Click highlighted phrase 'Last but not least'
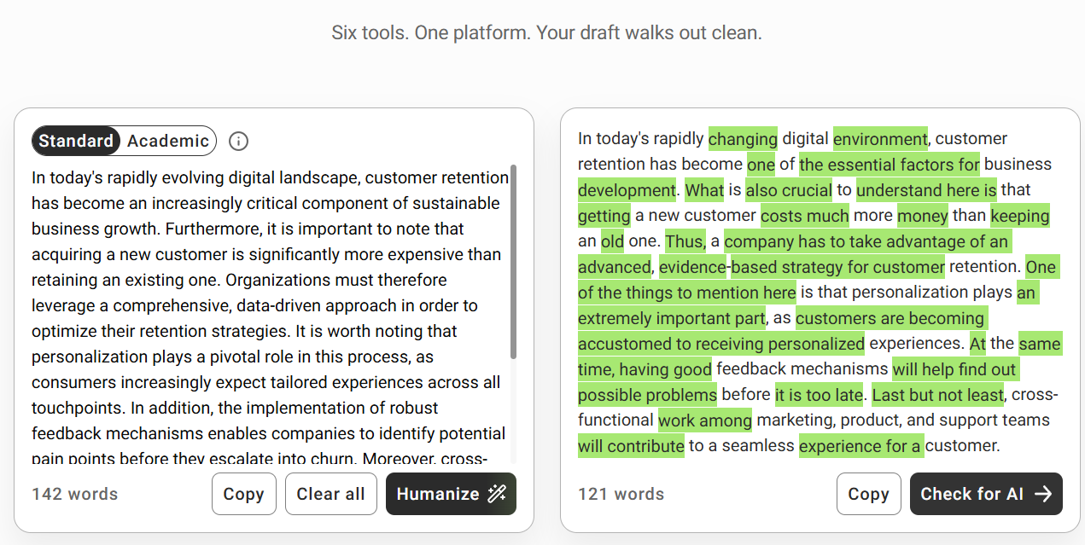1085x545 pixels. point(937,394)
